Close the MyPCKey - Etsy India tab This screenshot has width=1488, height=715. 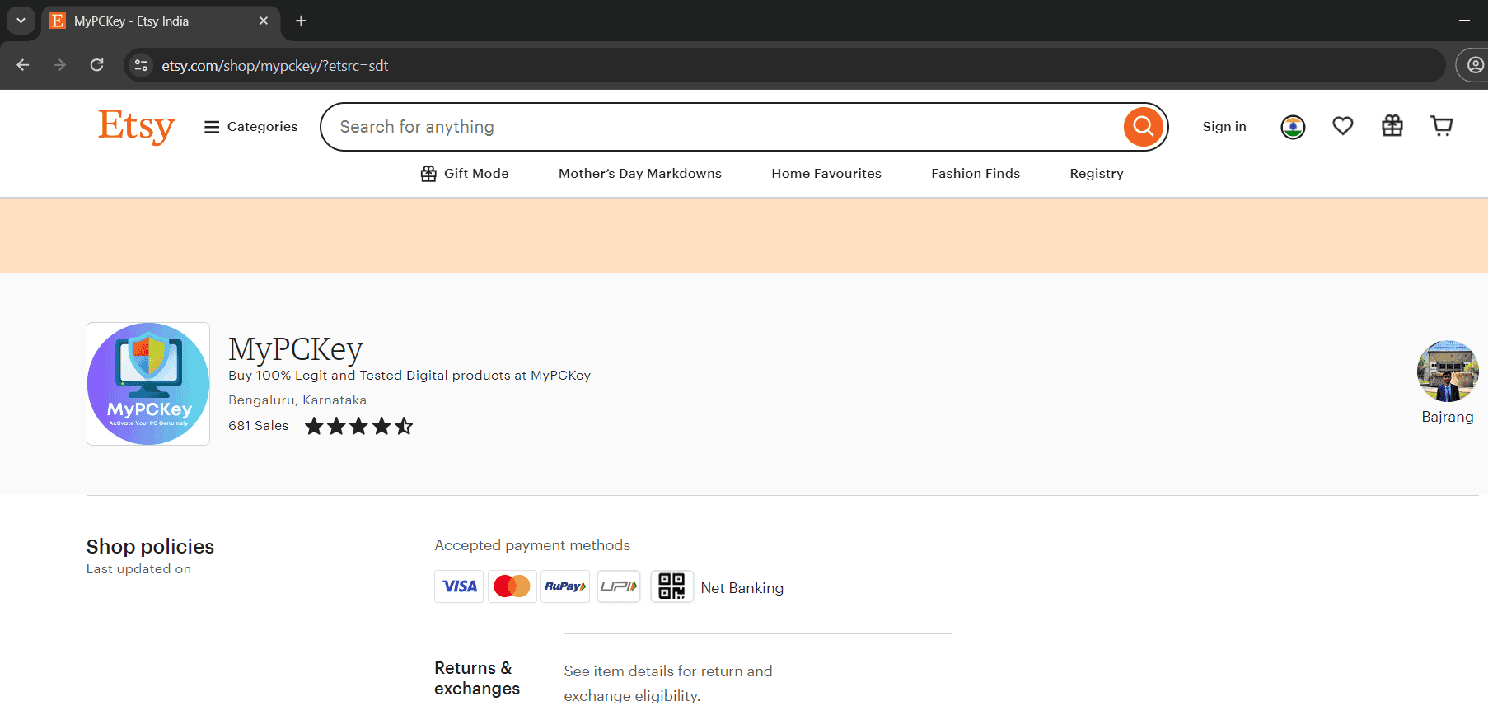coord(264,21)
